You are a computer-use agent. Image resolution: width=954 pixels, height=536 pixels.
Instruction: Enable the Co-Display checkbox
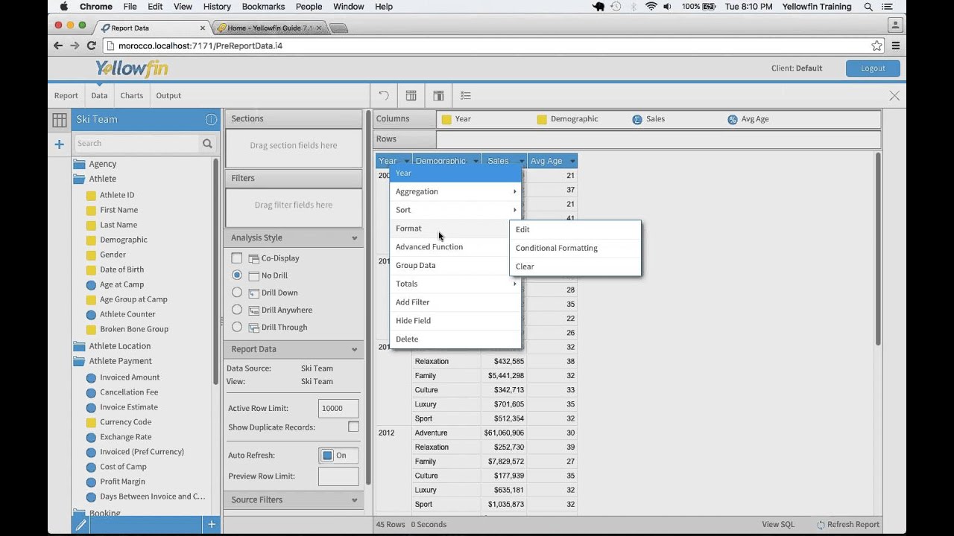(x=237, y=258)
